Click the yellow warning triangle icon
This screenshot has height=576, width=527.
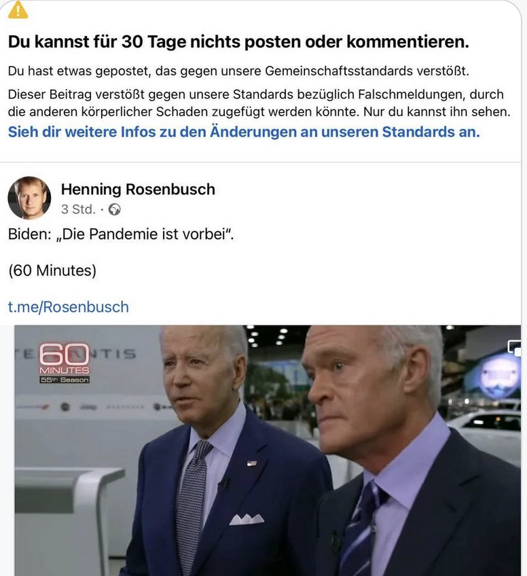[x=18, y=10]
